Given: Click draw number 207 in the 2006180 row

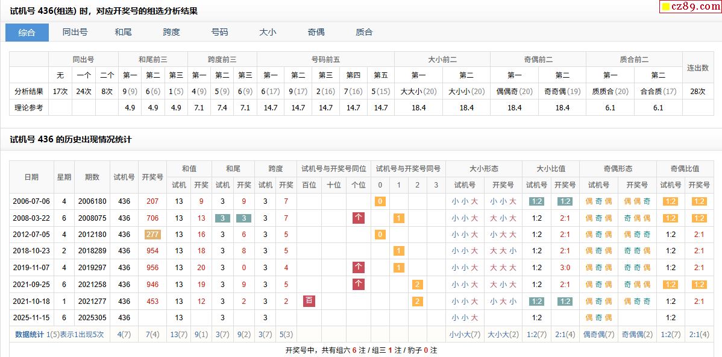Looking at the screenshot, I should (x=152, y=201).
